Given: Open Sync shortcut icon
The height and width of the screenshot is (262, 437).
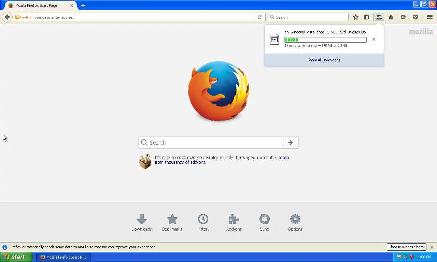Looking at the screenshot, I should (x=265, y=223).
